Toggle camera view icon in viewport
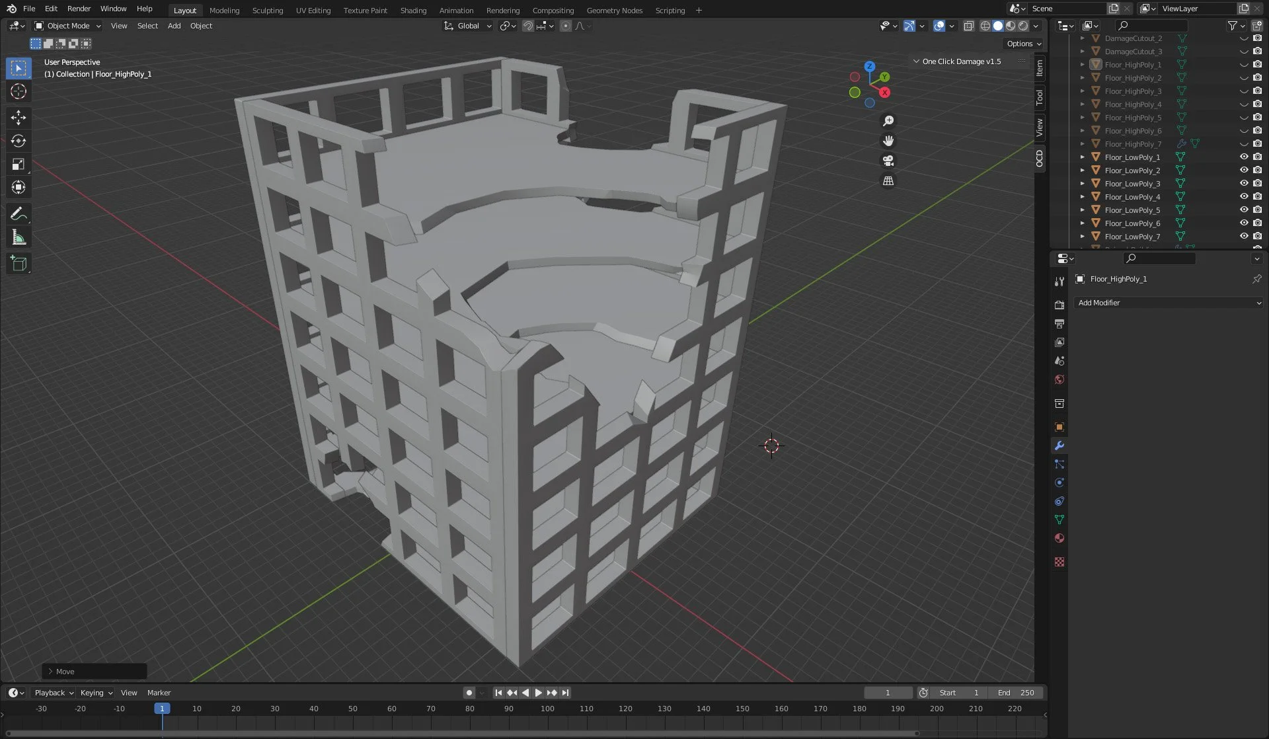Viewport: 1269px width, 739px height. 888,161
